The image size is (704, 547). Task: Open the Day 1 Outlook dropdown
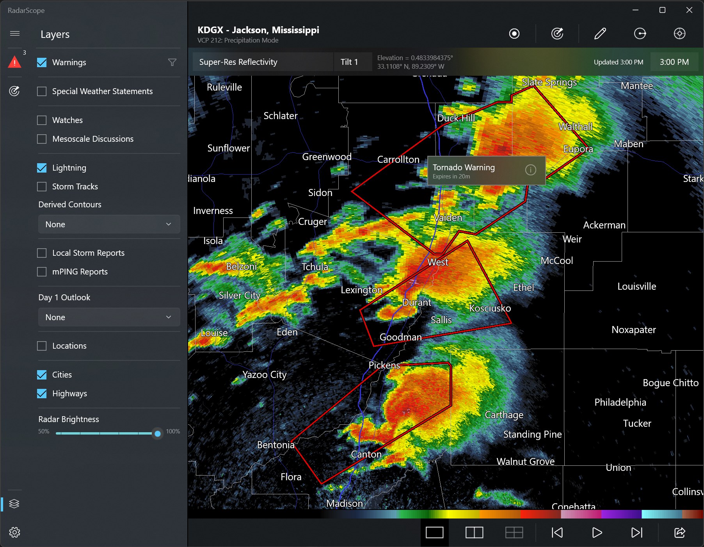click(x=109, y=317)
